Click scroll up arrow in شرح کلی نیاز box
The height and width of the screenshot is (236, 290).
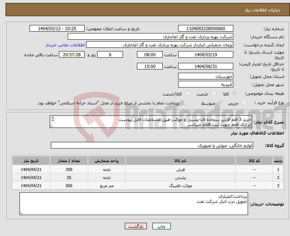coord(53,118)
